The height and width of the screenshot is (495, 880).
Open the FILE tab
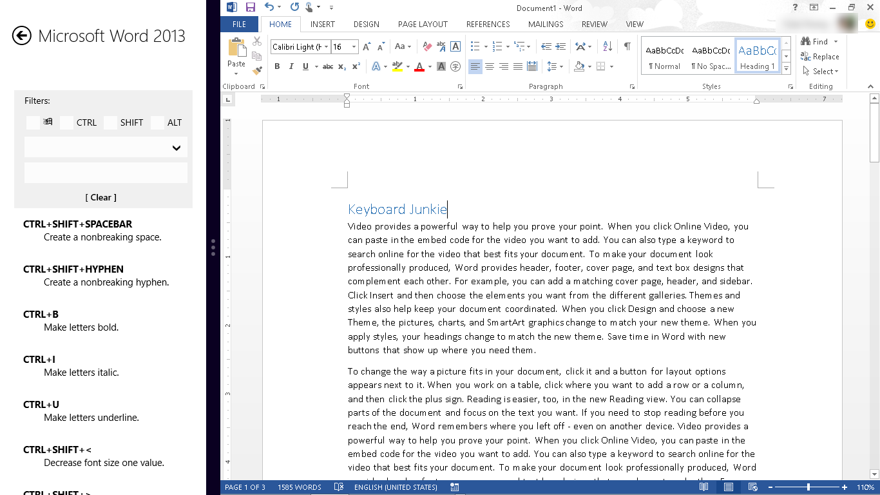pos(239,24)
